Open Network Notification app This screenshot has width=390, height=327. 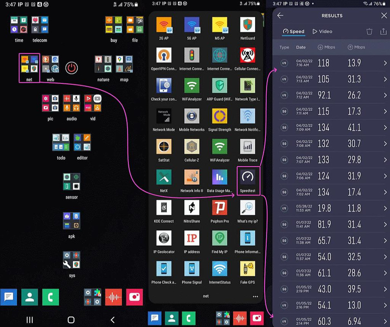[x=247, y=116]
